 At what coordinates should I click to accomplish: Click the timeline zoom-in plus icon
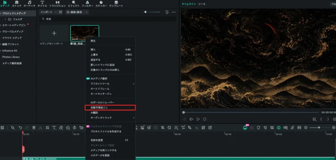pyautogui.click(x=333, y=128)
